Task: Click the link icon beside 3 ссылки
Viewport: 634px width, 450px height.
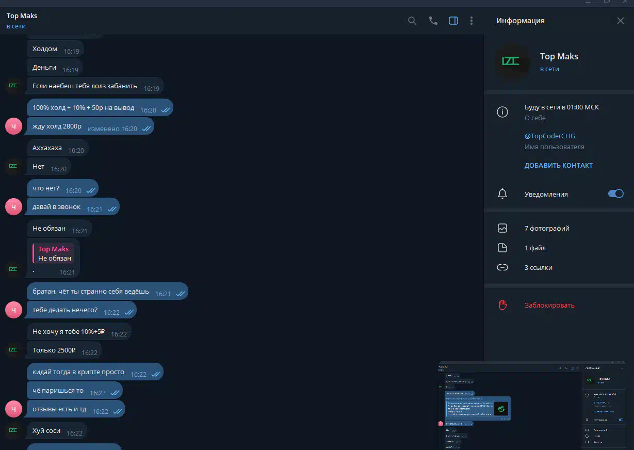Action: 502,267
